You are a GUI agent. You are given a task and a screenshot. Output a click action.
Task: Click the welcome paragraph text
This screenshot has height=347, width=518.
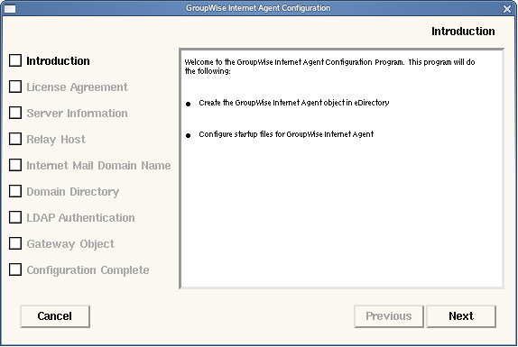329,67
